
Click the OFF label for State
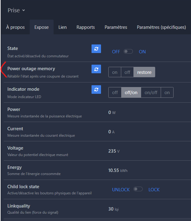coord(116,52)
